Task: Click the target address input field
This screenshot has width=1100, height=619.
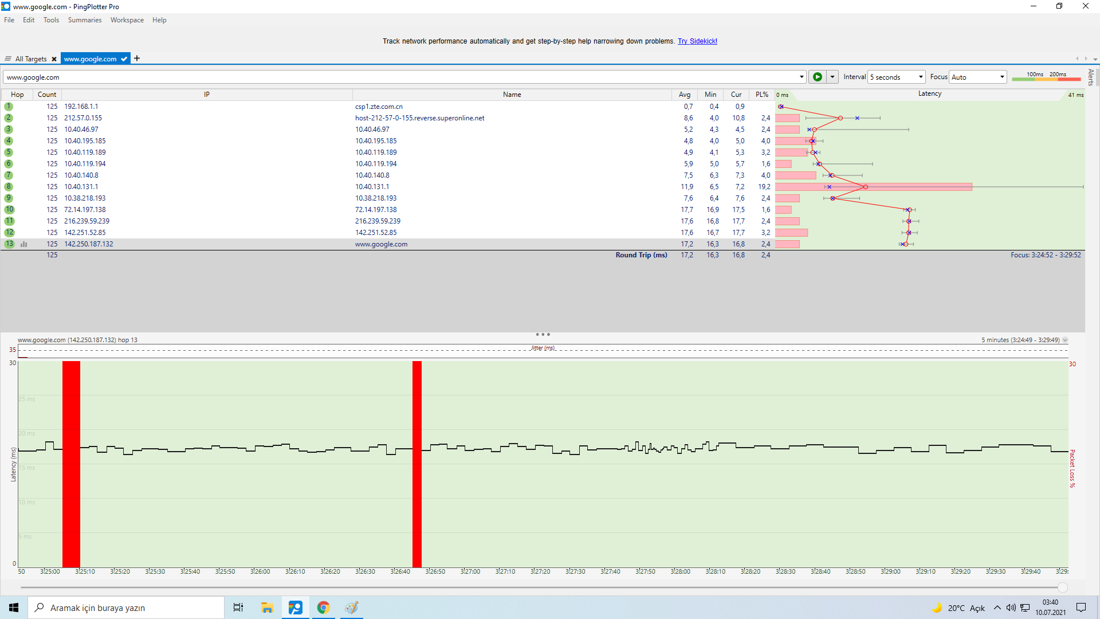Action: tap(401, 77)
